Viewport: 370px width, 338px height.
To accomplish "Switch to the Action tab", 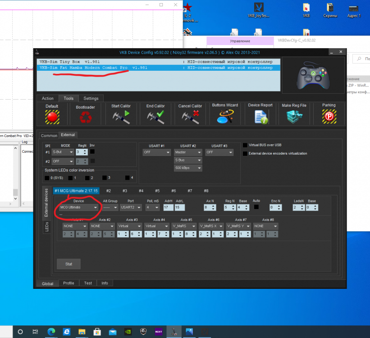I will [48, 98].
